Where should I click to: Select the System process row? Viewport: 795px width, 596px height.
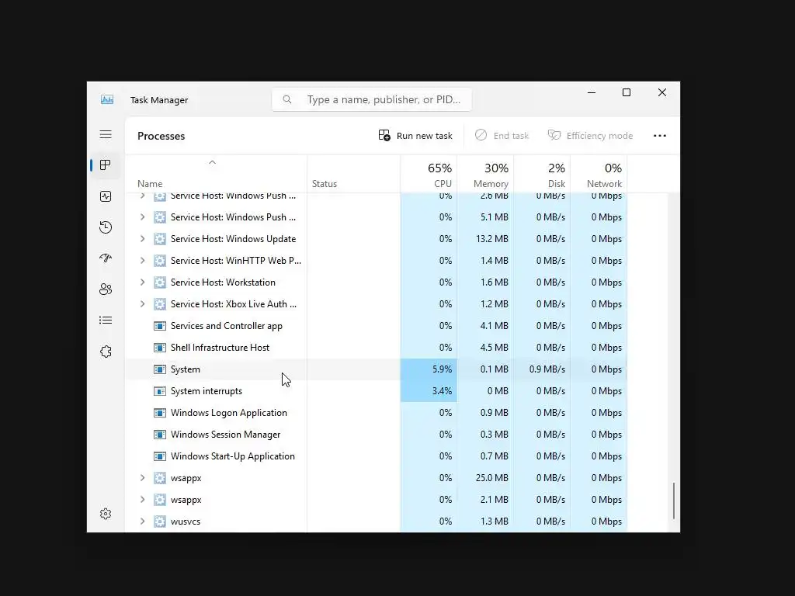click(x=376, y=369)
